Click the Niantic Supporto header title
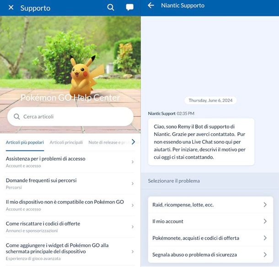 [183, 5]
